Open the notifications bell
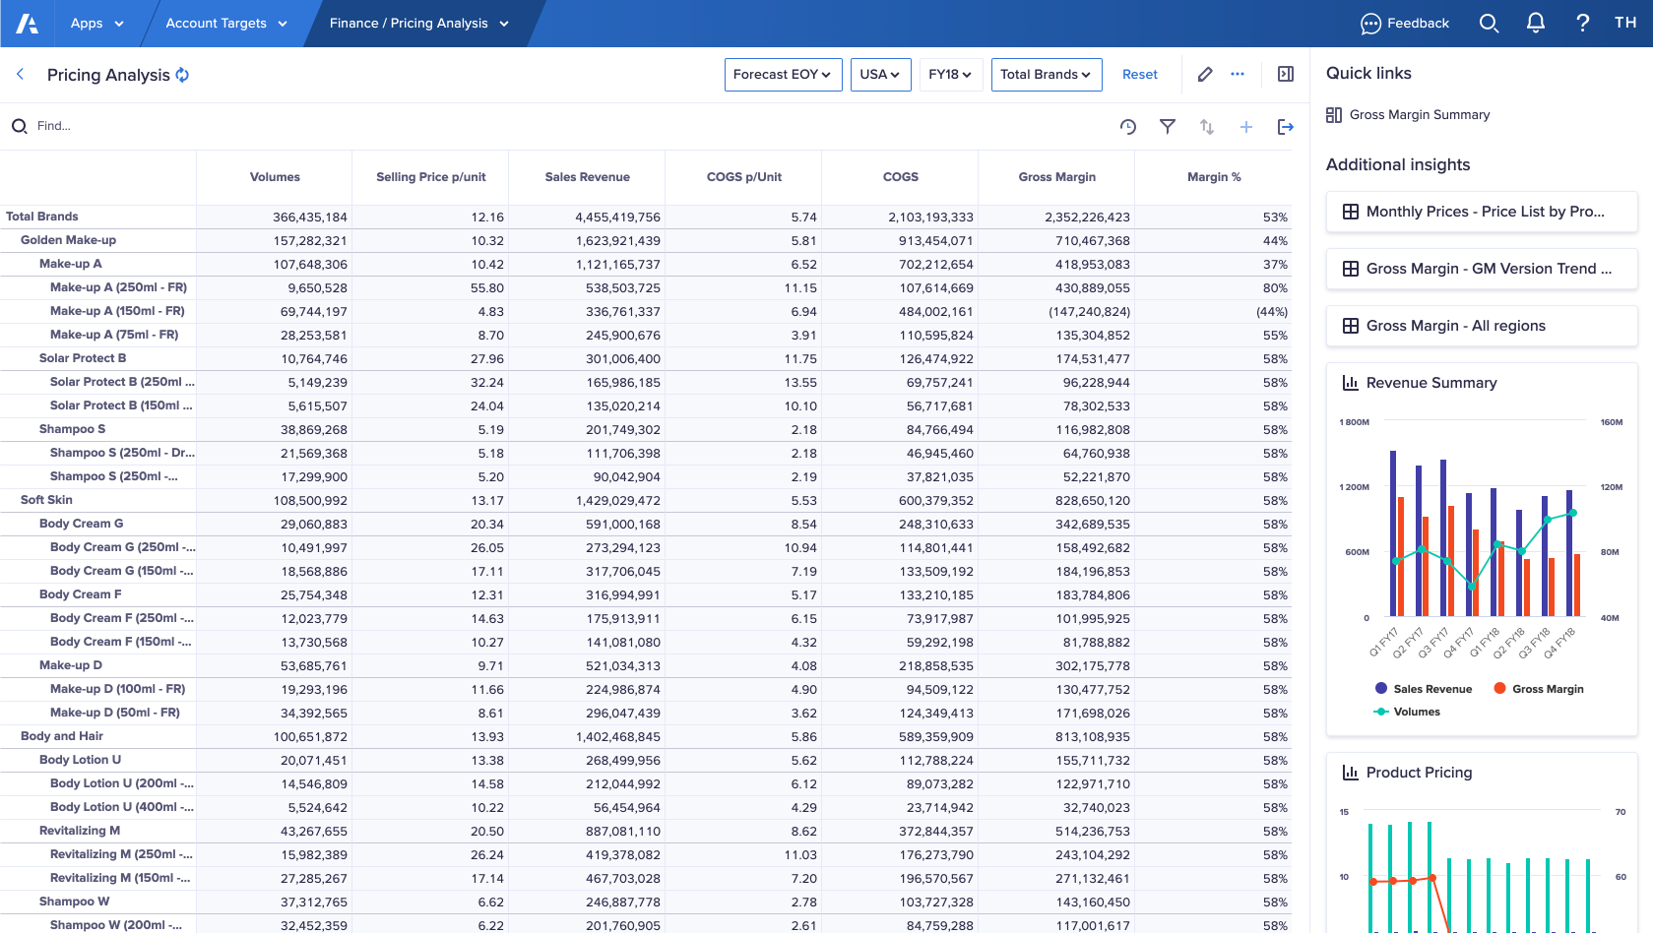 point(1535,24)
